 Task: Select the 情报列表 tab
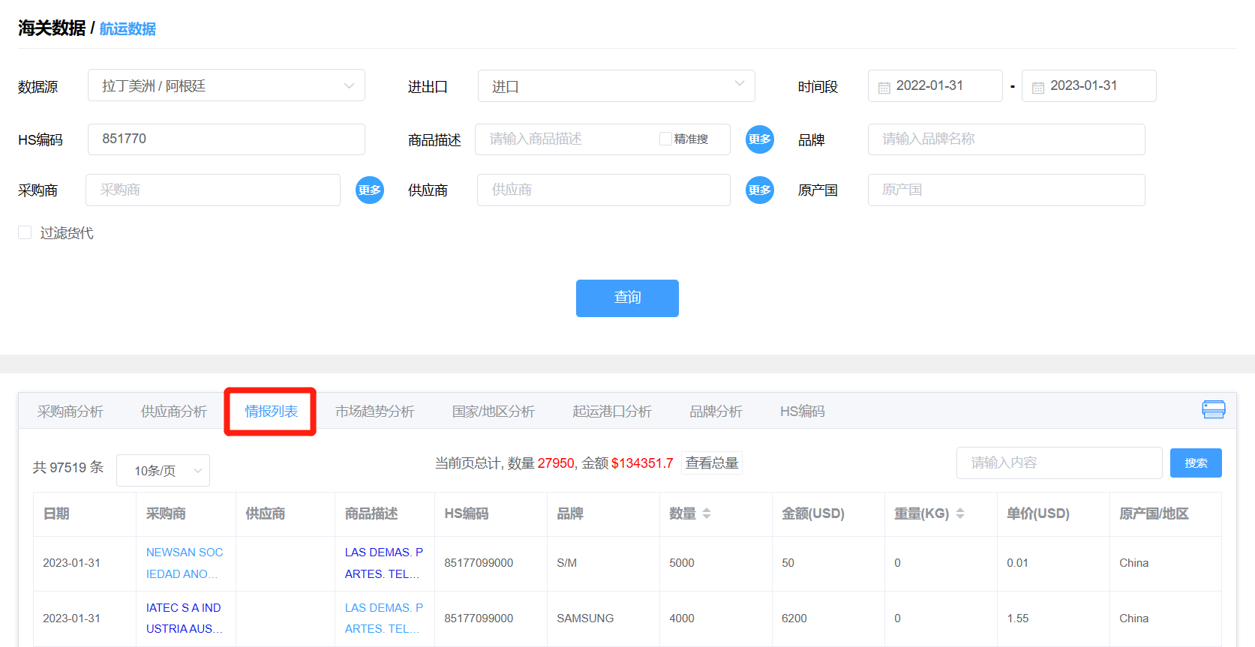click(271, 411)
